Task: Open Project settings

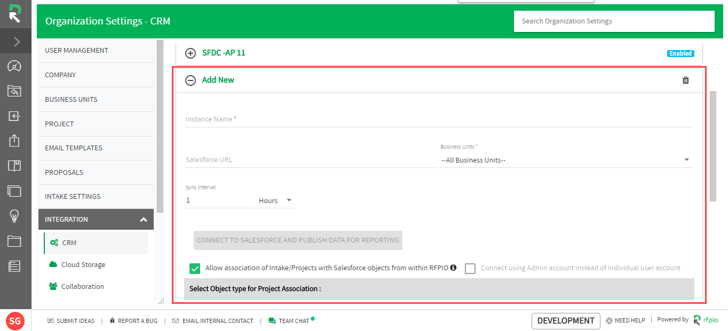Action: [x=96, y=124]
